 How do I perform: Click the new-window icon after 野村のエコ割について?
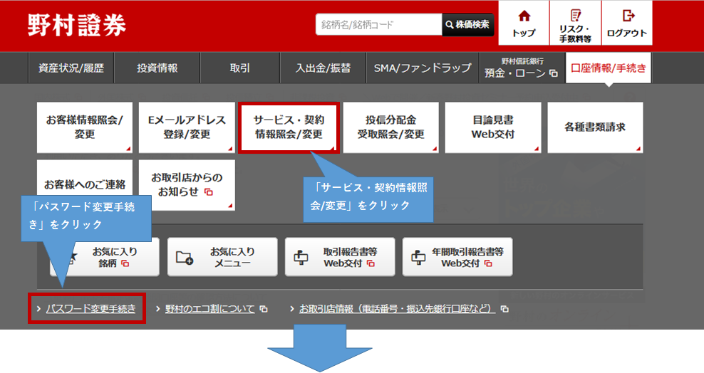[x=264, y=309]
